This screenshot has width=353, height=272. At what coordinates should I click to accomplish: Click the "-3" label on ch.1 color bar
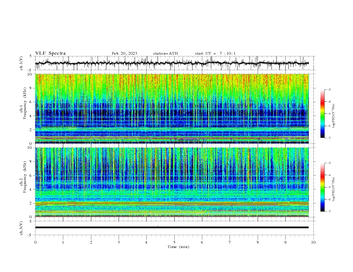(328, 89)
